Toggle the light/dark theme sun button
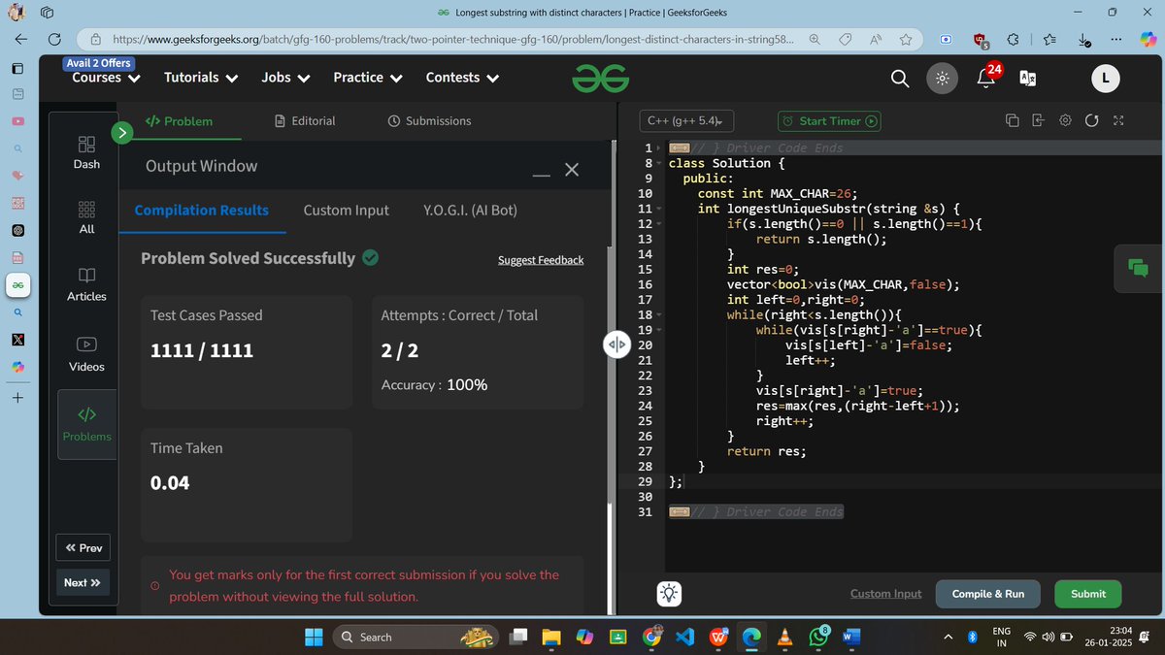 coord(941,79)
